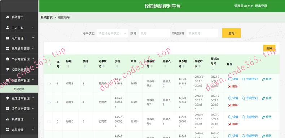Click the magnifier icon of 完成登记 in row 3
The image size is (285, 138).
click(244, 117)
